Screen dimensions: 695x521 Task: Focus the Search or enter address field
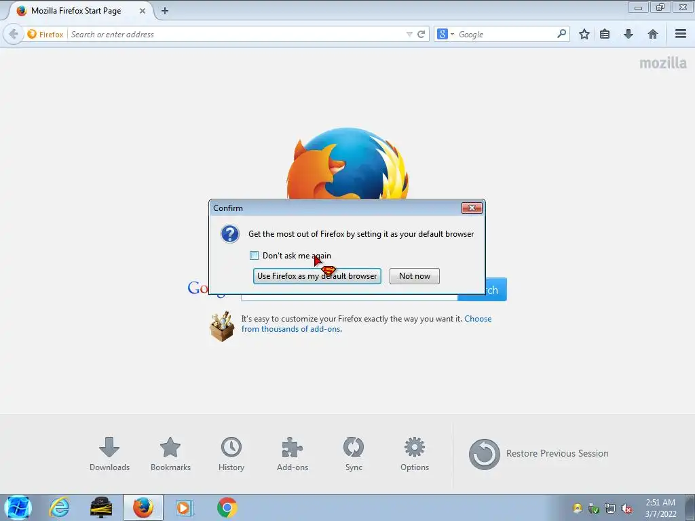[x=237, y=34]
